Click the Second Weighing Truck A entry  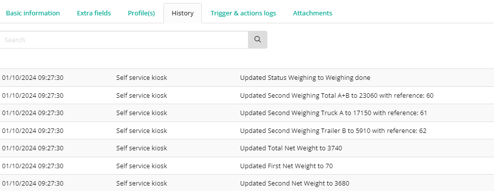tap(247, 113)
